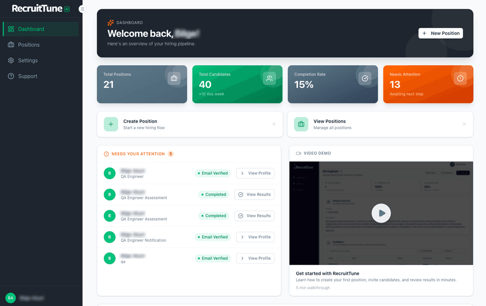Click the Settings gear icon

[11, 60]
